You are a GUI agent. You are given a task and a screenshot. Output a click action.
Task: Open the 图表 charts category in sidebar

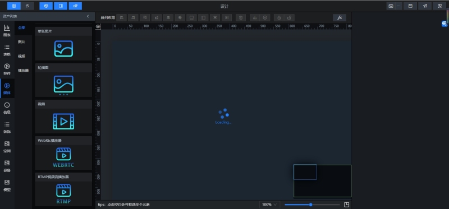[x=7, y=31]
